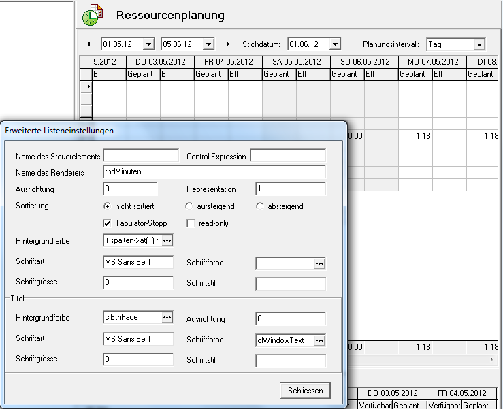Open ellipsis for title Hintergrundfarbe clBtnFace
This screenshot has width=503, height=409.
pos(167,318)
